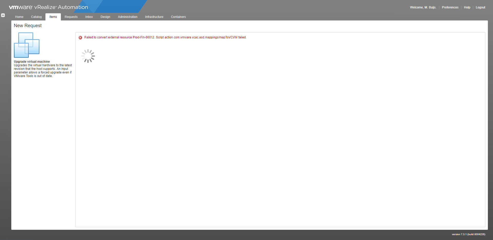The image size is (493, 240).
Task: Click the Help link
Action: pyautogui.click(x=467, y=7)
